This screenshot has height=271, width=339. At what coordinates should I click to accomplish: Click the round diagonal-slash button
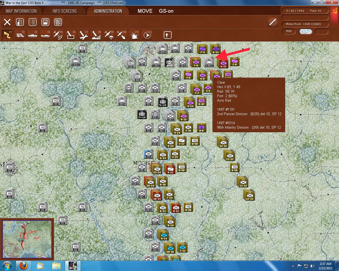coord(273,22)
